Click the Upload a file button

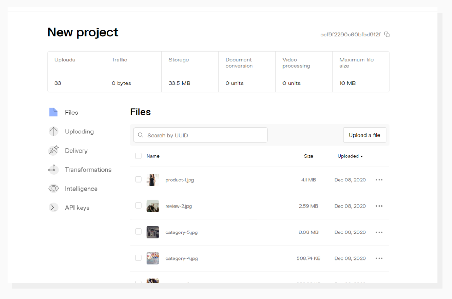tap(364, 135)
